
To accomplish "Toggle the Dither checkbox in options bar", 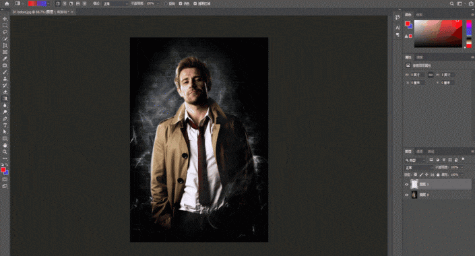I will pyautogui.click(x=181, y=3).
